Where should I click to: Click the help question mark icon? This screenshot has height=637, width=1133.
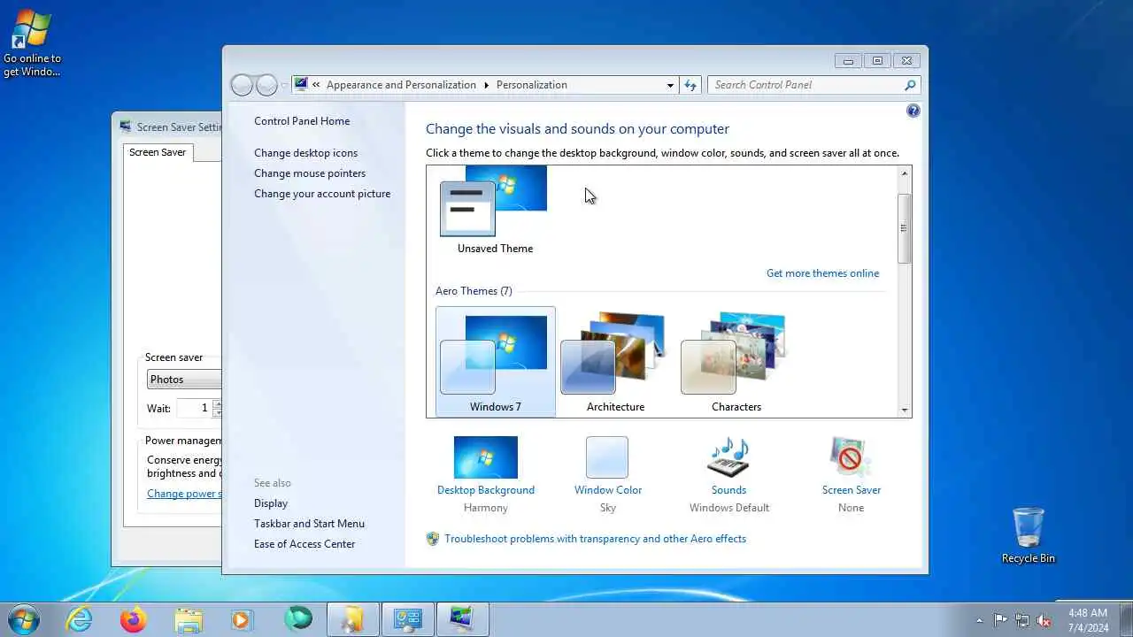pyautogui.click(x=913, y=111)
